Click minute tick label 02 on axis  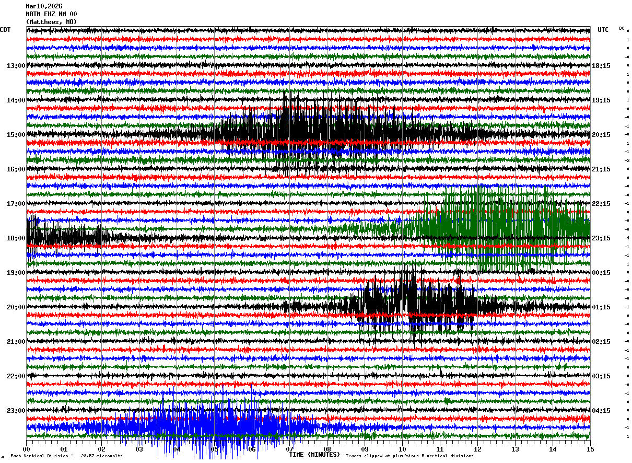[x=102, y=449]
